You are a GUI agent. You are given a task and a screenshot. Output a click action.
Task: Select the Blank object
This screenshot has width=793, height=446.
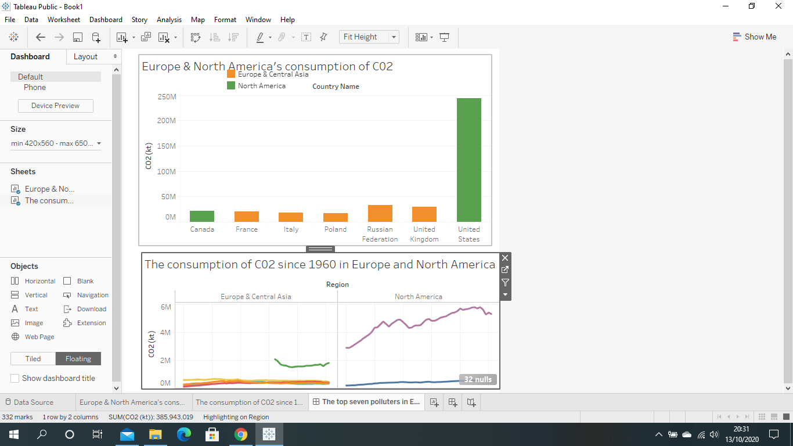[78, 281]
